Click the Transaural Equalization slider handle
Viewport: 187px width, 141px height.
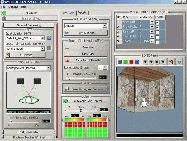pos(11,121)
